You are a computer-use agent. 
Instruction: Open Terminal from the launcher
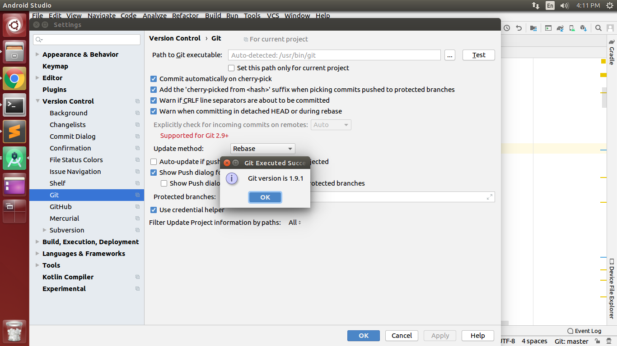pos(14,105)
